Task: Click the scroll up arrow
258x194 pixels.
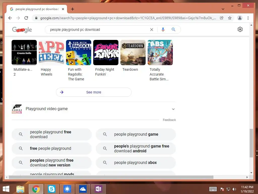Action: (251, 25)
